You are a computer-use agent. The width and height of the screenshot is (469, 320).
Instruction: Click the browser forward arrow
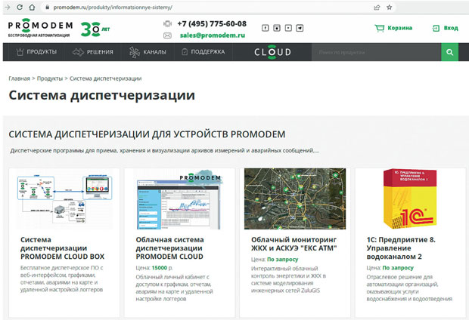(x=7, y=7)
